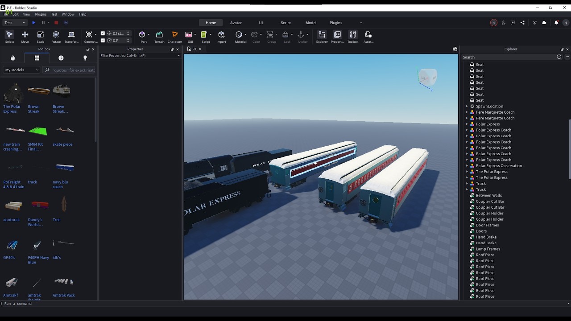Open the Window menu
This screenshot has height=321, width=571.
(68, 14)
